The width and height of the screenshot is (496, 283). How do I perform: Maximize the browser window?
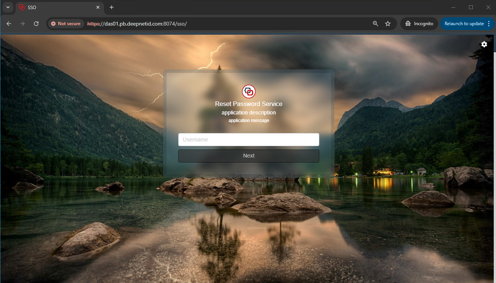(471, 7)
